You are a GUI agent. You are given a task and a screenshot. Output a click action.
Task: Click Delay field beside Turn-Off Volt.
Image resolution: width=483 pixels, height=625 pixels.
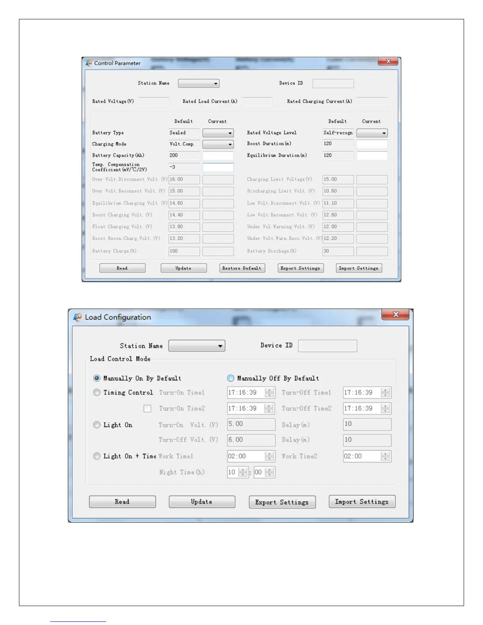pyautogui.click(x=367, y=440)
